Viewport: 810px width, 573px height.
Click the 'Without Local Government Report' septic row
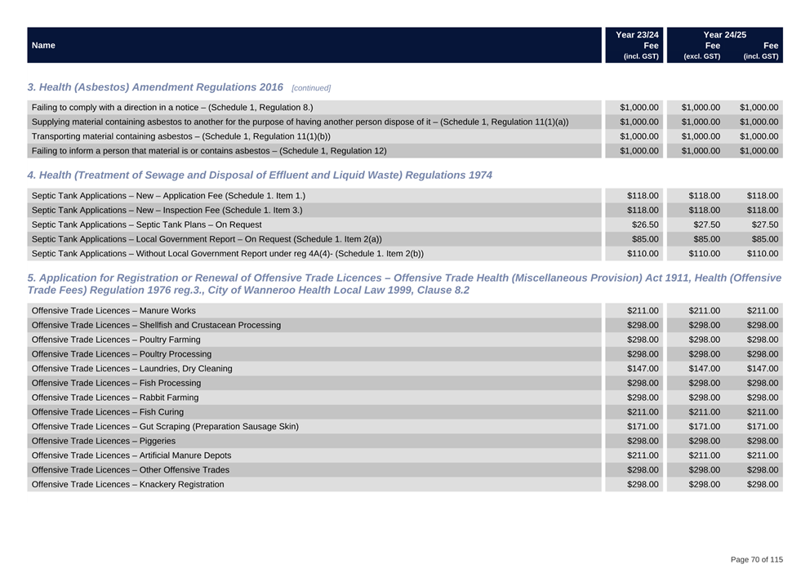coord(227,254)
